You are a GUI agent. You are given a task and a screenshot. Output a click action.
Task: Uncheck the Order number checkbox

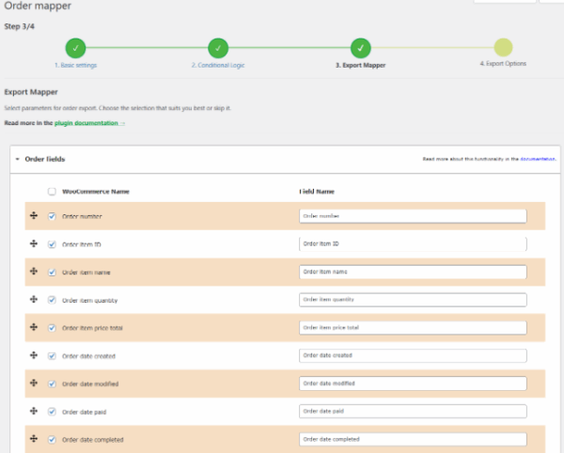tap(52, 216)
